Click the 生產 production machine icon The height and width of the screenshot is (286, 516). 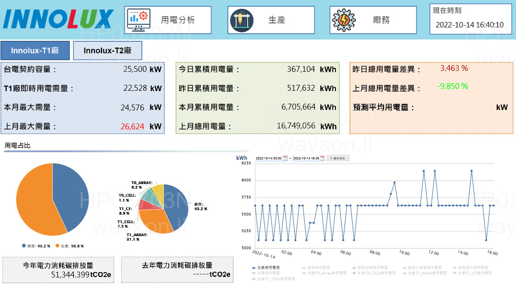242,20
